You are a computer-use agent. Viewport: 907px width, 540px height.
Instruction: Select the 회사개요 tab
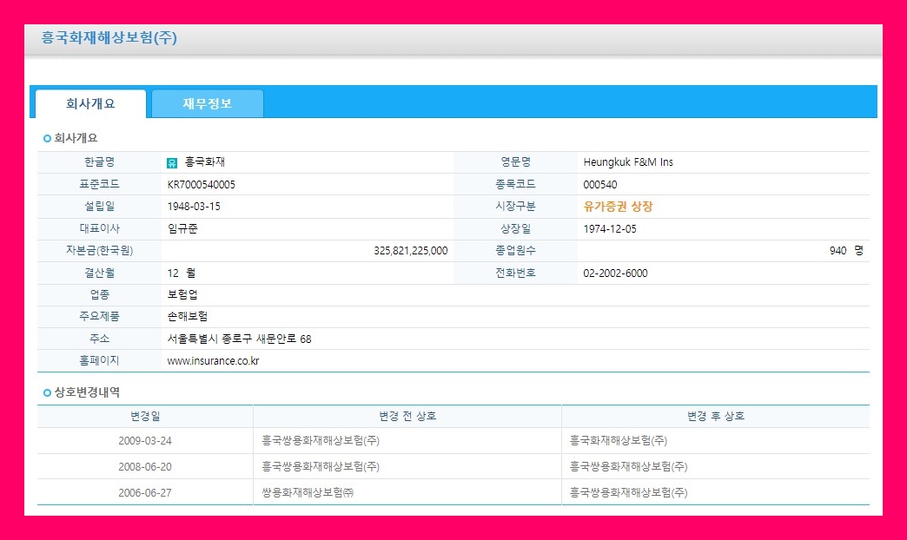(x=91, y=104)
